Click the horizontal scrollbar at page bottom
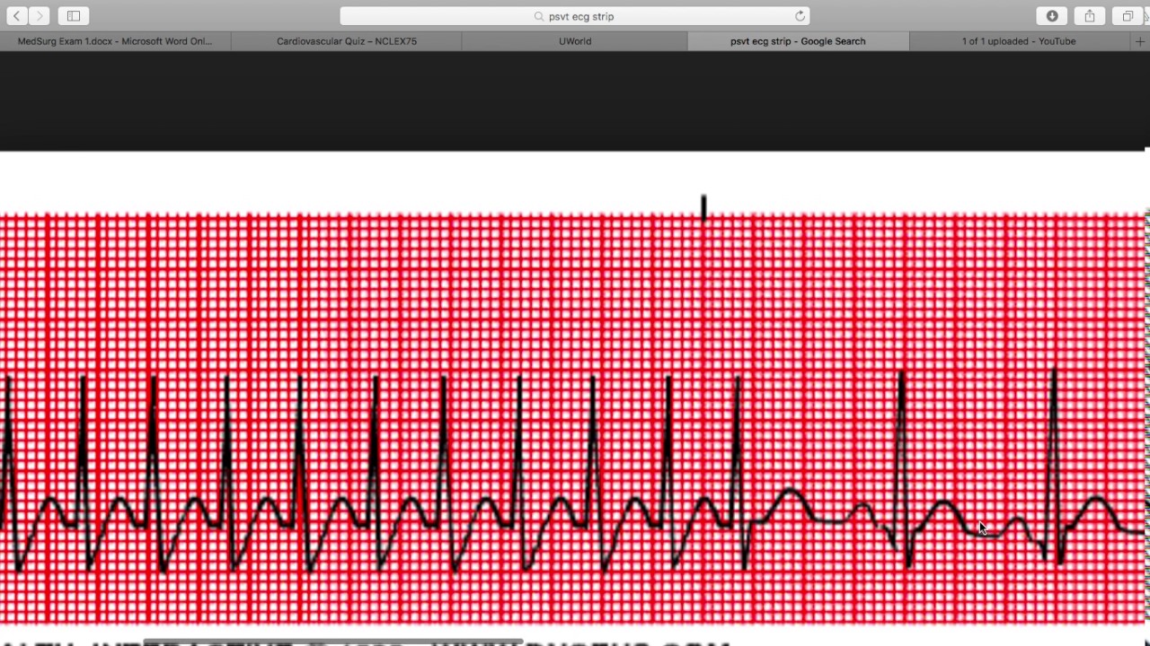The image size is (1150, 646). point(332,642)
